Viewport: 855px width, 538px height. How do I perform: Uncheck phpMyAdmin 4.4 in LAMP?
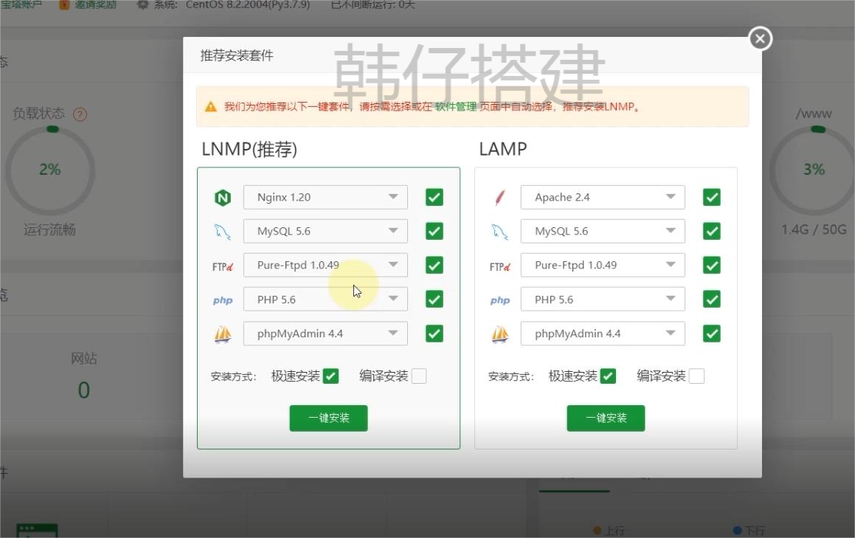(712, 334)
